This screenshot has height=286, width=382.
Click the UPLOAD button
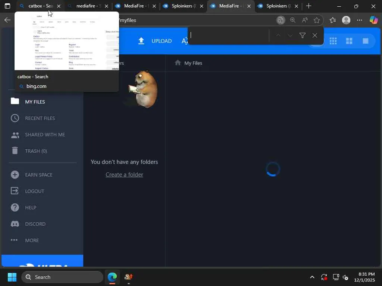coord(155,41)
